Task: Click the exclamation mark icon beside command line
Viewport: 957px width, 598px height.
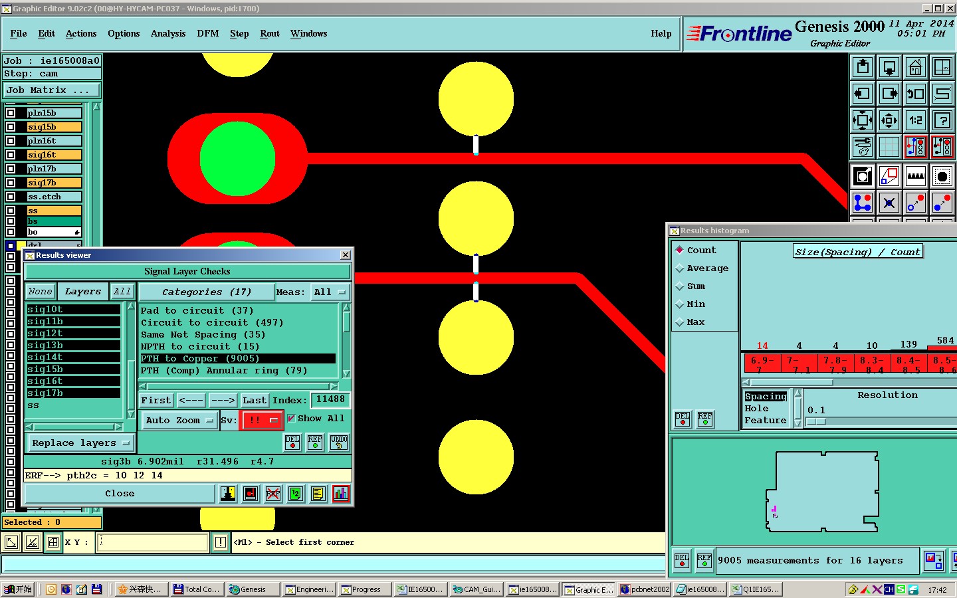Action: point(221,542)
